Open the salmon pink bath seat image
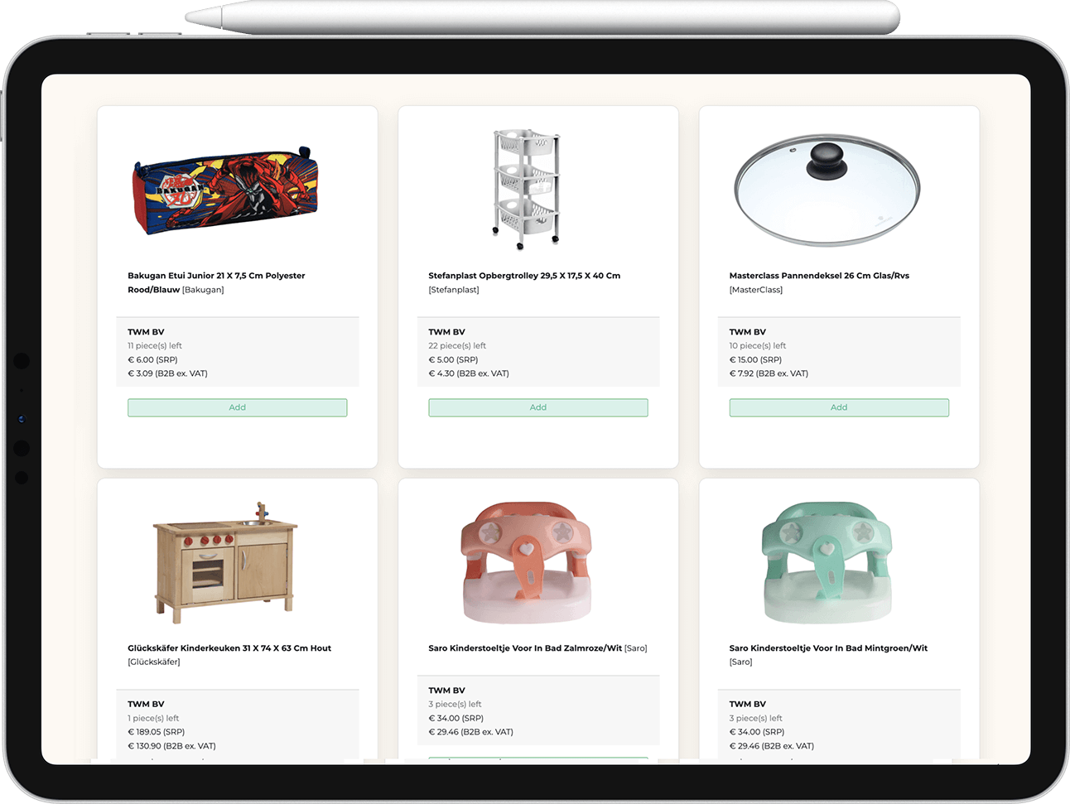Screen dimensions: 1070x804 pyautogui.click(x=527, y=562)
